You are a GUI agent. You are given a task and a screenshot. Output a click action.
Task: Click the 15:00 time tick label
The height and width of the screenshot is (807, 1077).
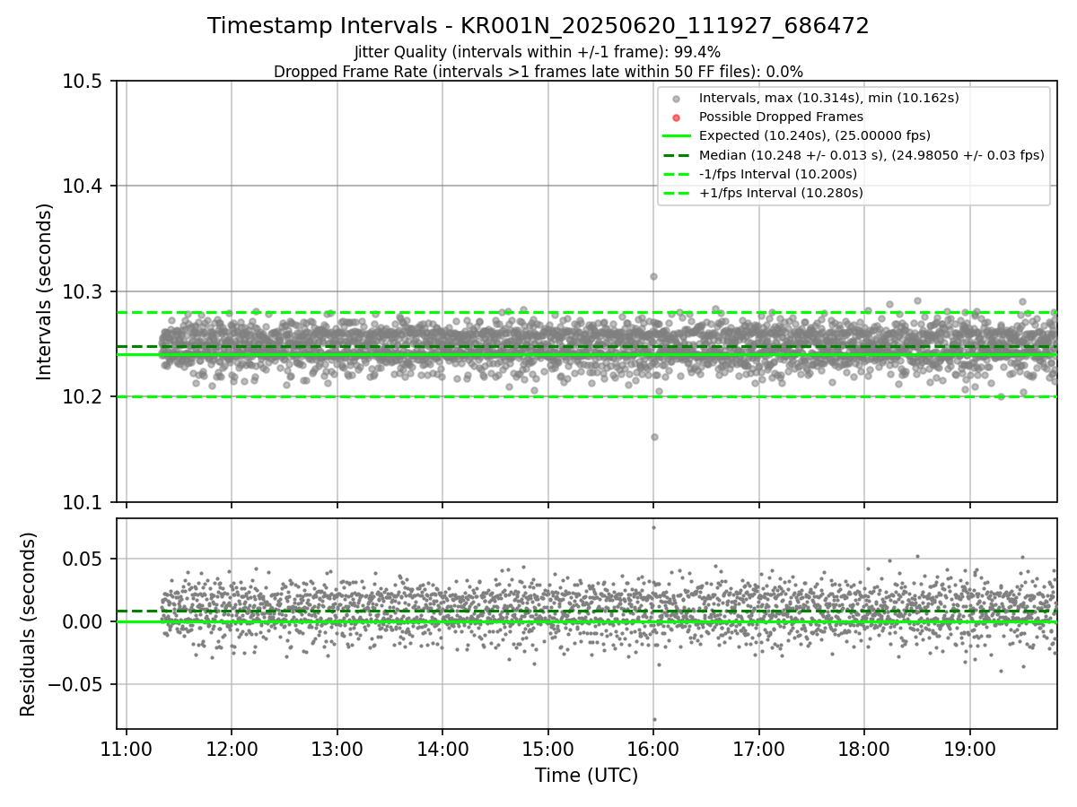click(547, 748)
